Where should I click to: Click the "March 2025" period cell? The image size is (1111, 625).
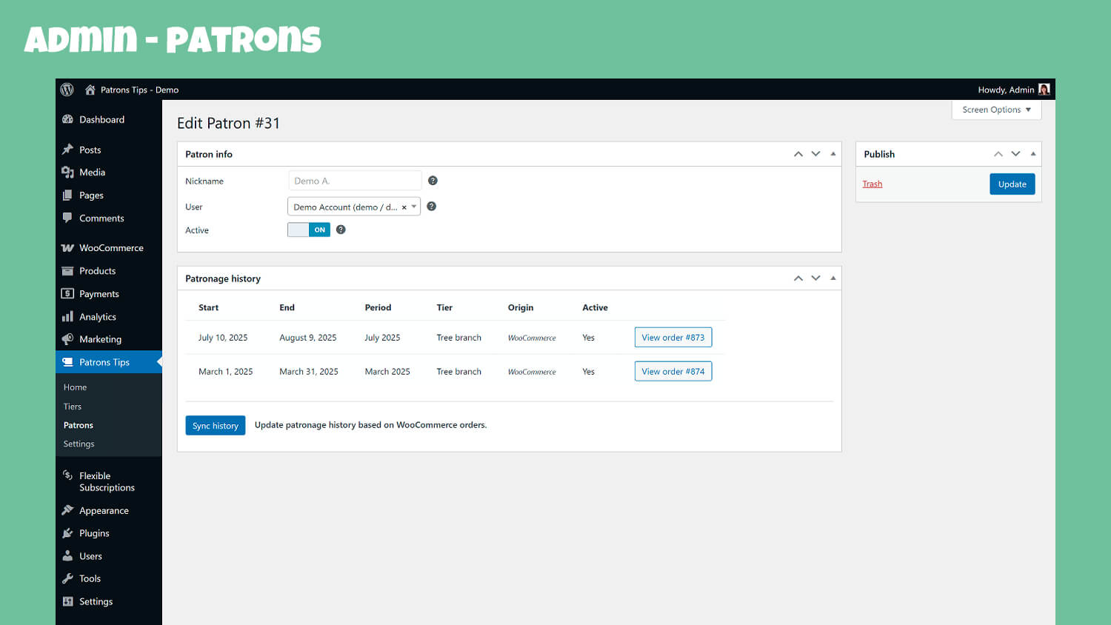pyautogui.click(x=387, y=372)
